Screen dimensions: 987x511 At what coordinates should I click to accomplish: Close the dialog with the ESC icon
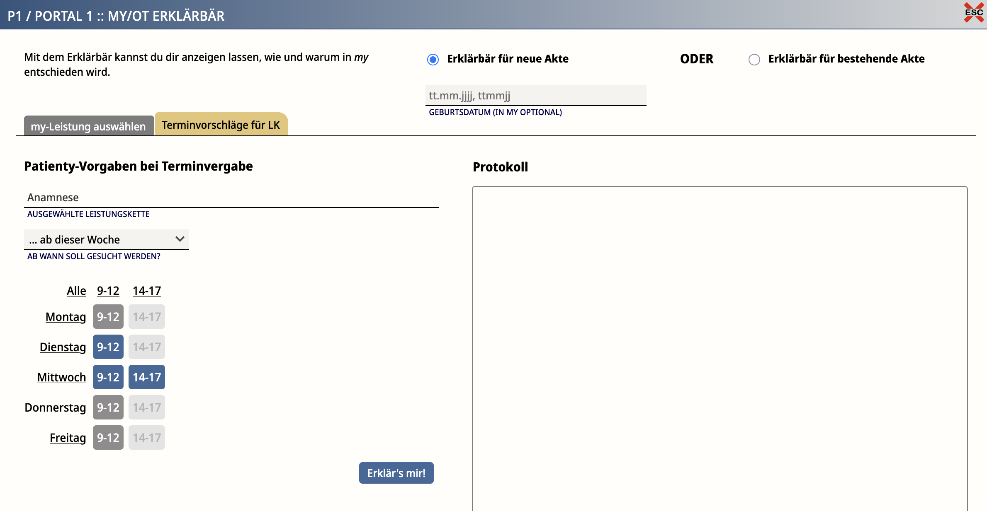(973, 12)
